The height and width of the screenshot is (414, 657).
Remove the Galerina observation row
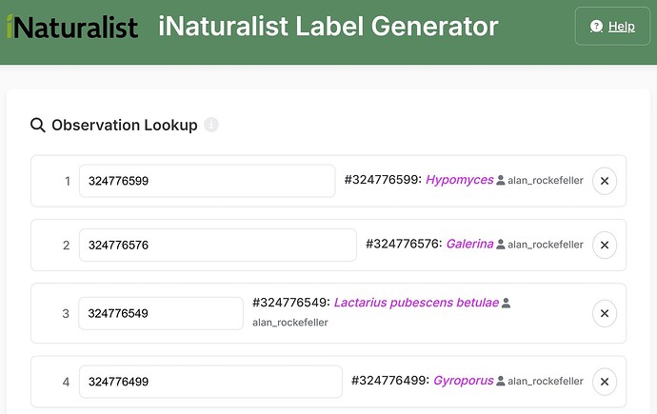[605, 245]
